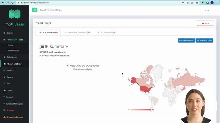
Task: Bookmark page with the star icon
Action: 197,3
